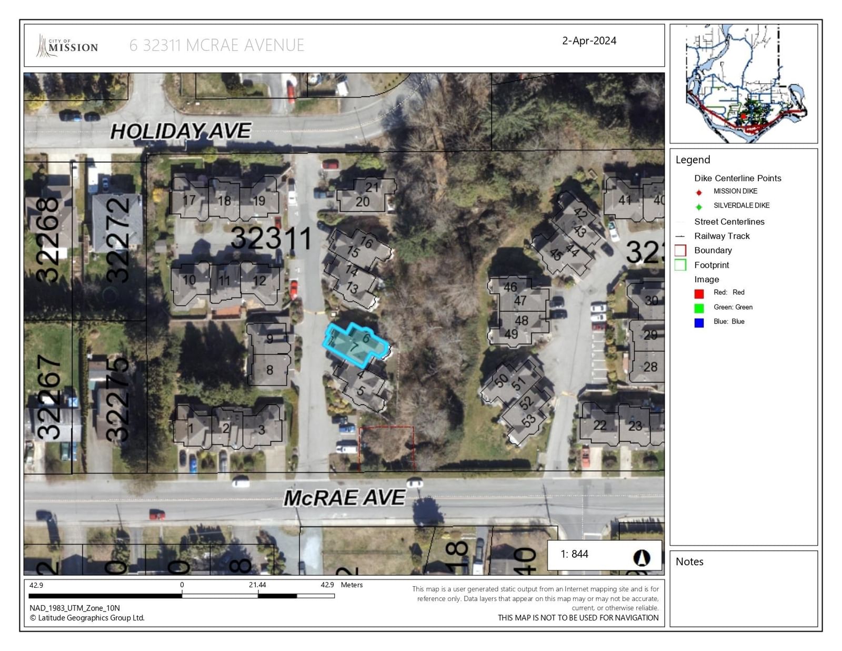842x651 pixels.
Task: Click the north arrow compass icon
Action: 641,557
